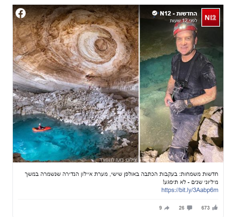Open the N12 - החדשות page name

pyautogui.click(x=178, y=13)
